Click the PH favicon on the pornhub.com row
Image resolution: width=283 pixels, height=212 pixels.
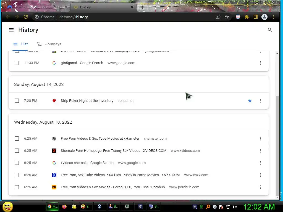click(x=54, y=187)
